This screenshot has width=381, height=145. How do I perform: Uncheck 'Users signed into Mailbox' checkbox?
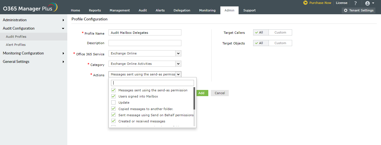pos(114,96)
